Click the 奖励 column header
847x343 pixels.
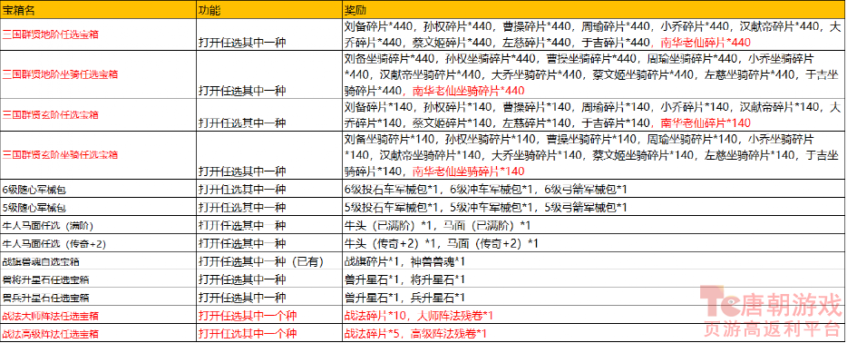tap(593, 10)
